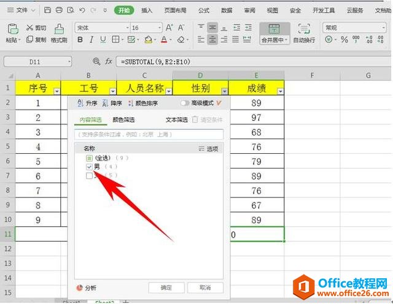Click the filter search input field
The width and height of the screenshot is (393, 304).
[x=149, y=134]
